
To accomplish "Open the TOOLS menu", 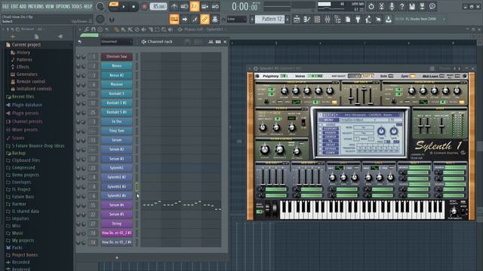I will click(x=77, y=7).
